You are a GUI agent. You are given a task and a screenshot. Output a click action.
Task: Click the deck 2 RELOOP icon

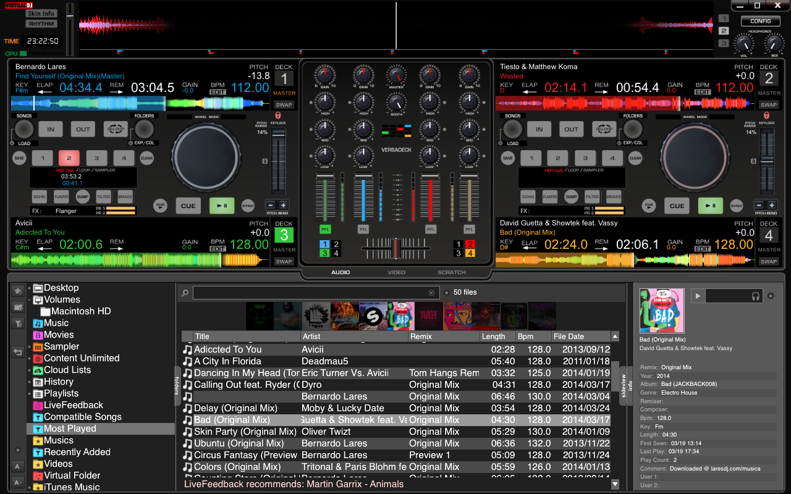[x=604, y=129]
